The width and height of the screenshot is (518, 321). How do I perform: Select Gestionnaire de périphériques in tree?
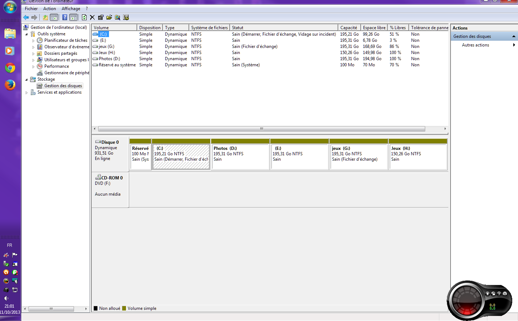[66, 73]
